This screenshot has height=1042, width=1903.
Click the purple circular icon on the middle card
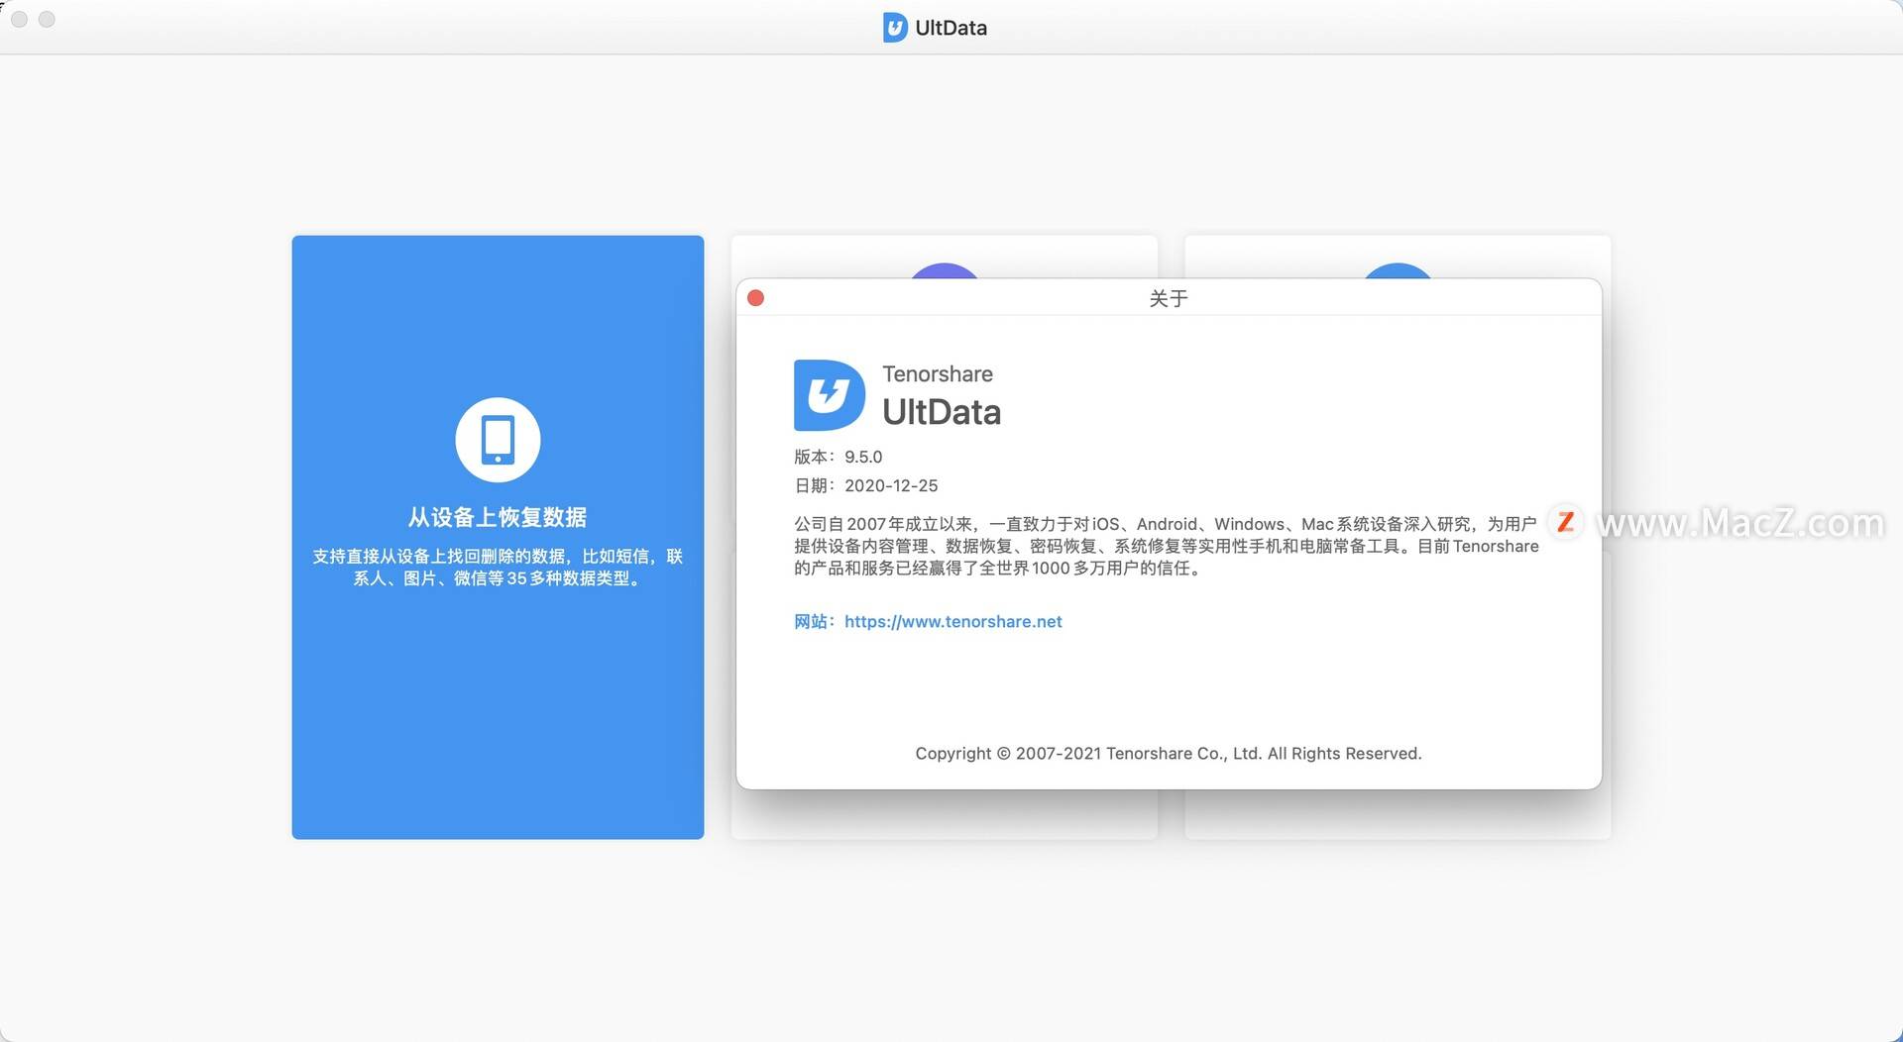(x=944, y=272)
